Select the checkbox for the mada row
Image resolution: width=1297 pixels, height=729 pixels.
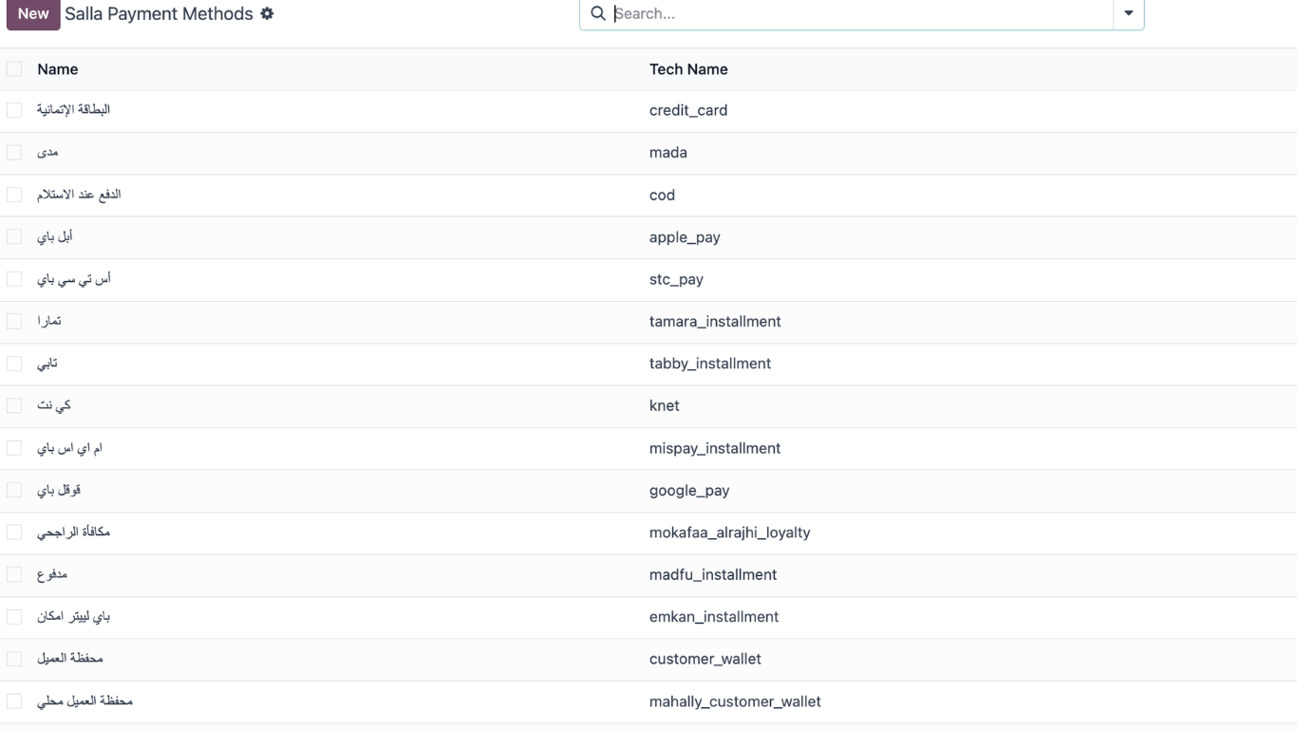pyautogui.click(x=14, y=153)
